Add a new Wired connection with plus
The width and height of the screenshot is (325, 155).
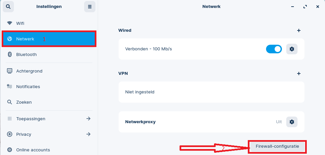pos(299,30)
